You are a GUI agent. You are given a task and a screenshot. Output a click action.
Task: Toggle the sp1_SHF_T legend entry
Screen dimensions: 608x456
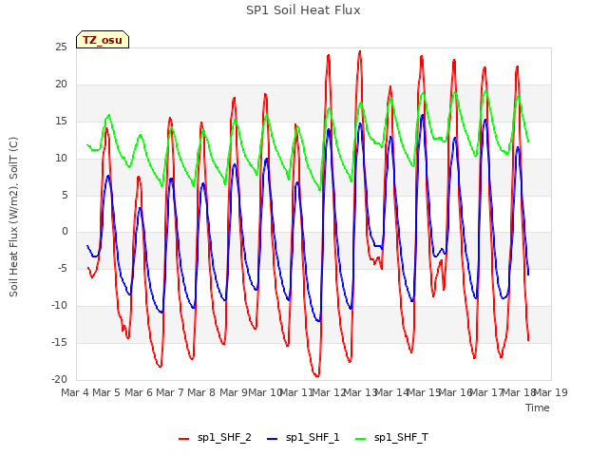pos(391,438)
